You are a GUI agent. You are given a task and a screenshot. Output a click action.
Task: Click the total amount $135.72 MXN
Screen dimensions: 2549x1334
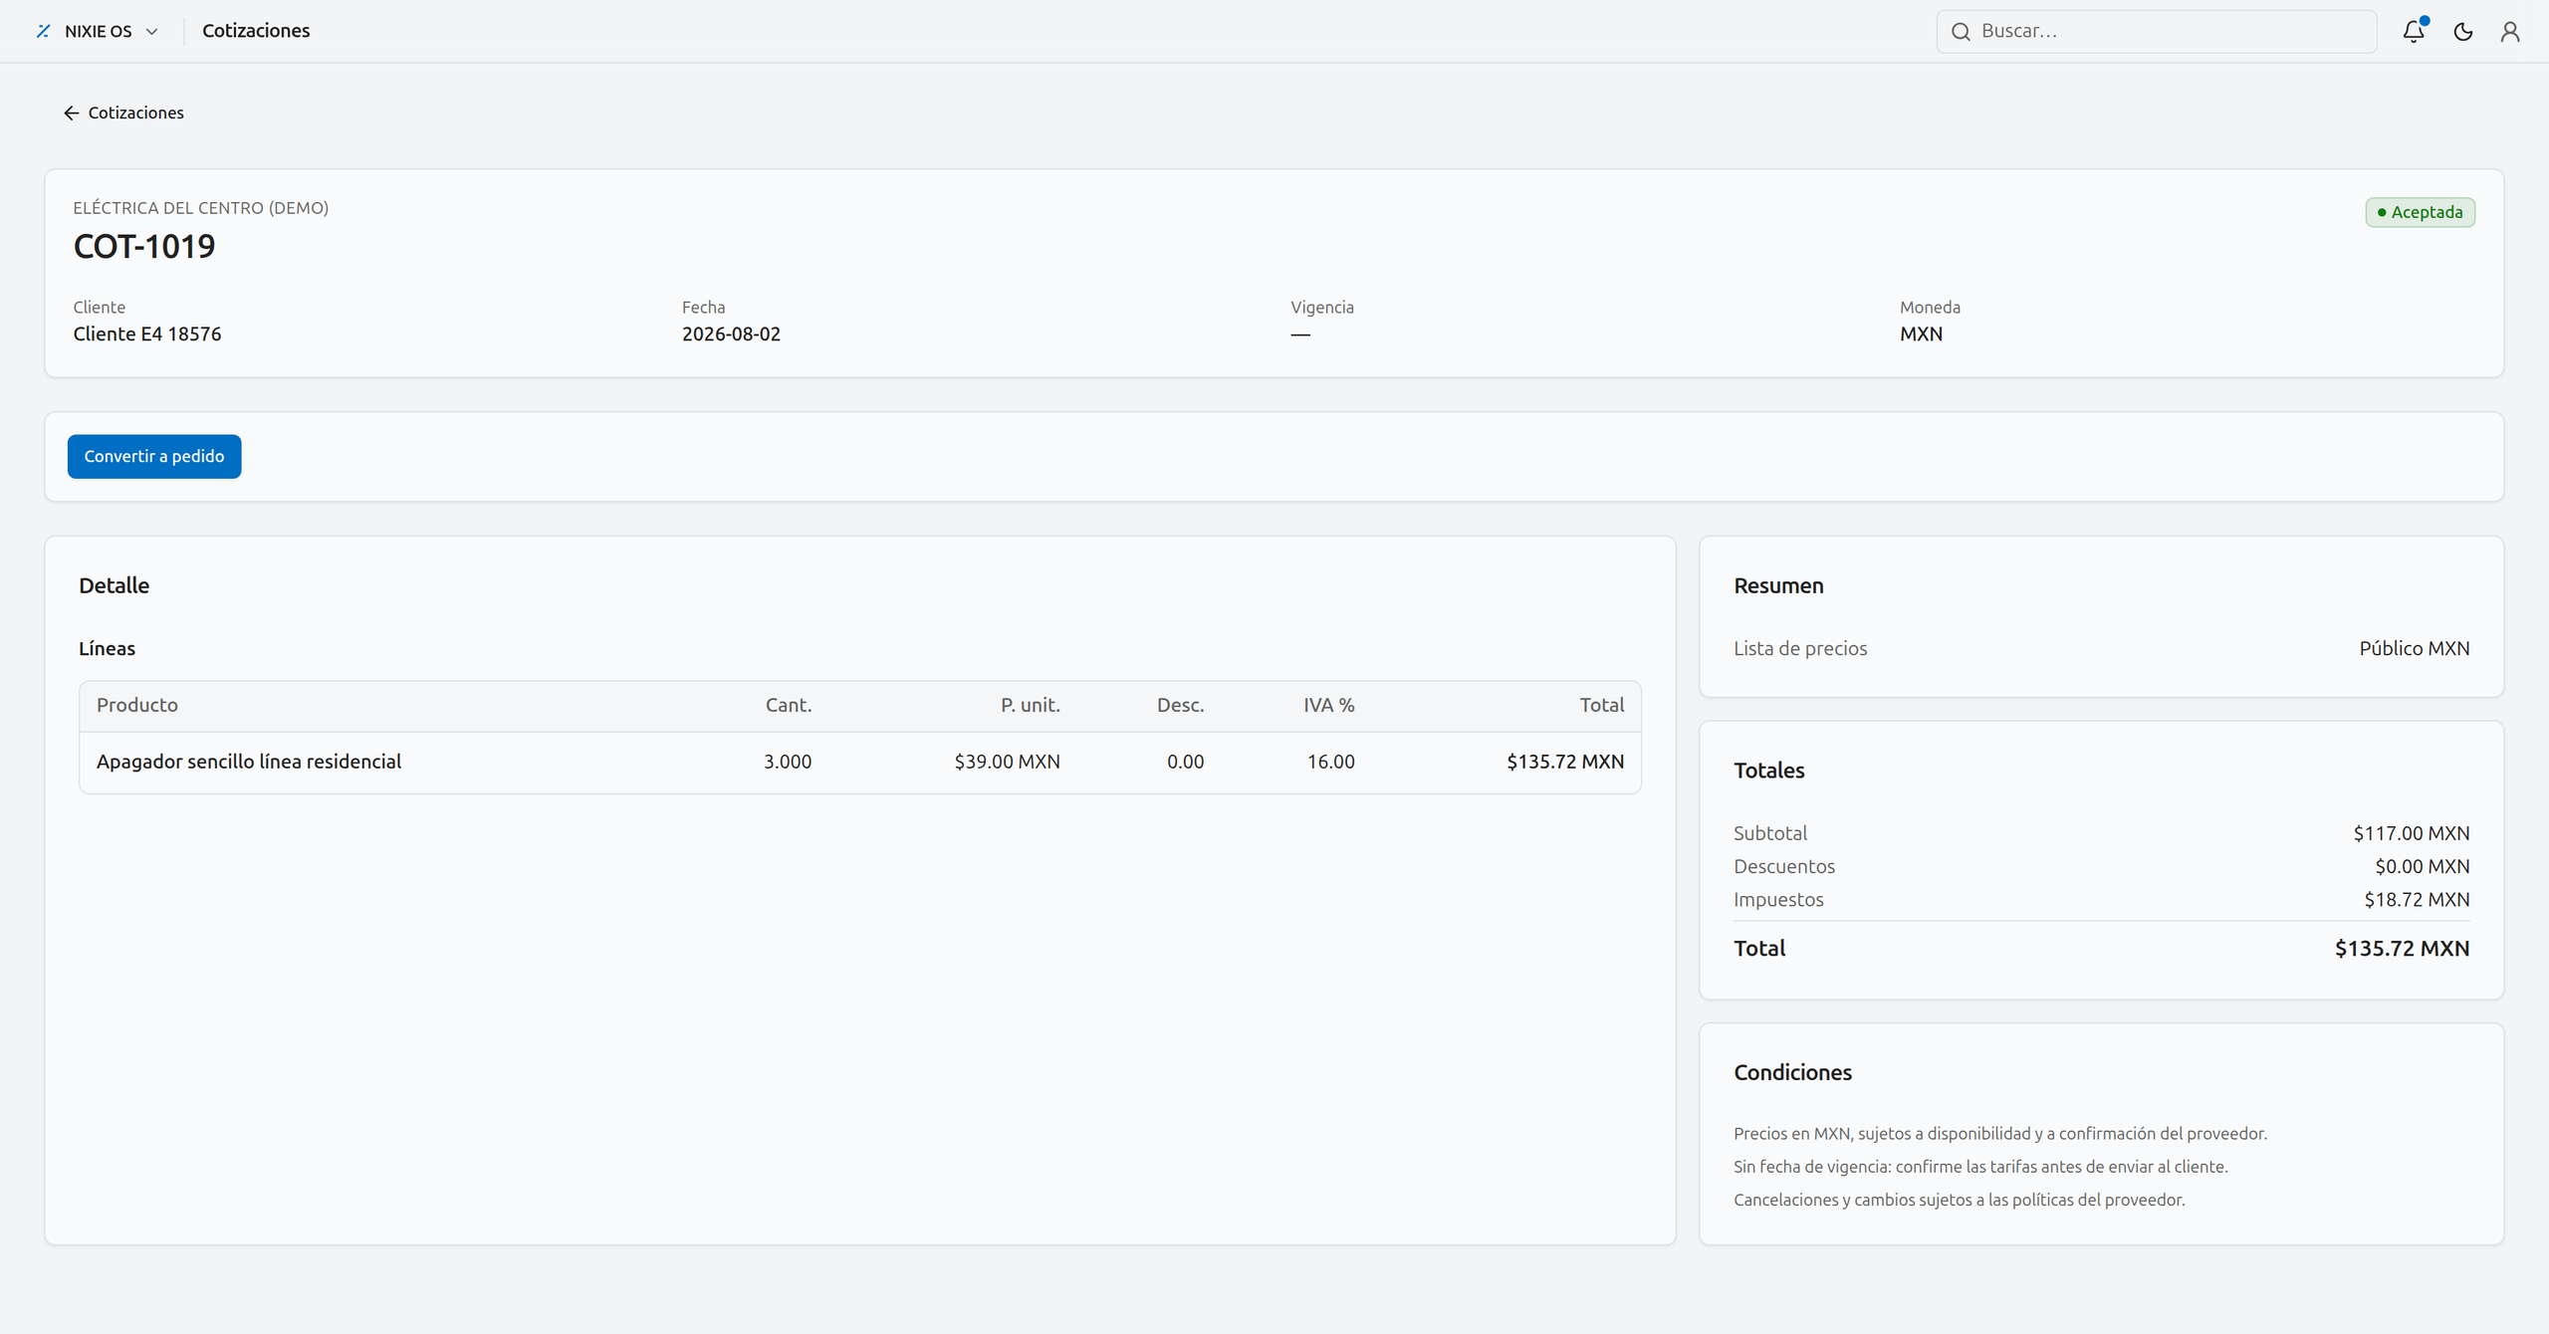pos(2402,948)
